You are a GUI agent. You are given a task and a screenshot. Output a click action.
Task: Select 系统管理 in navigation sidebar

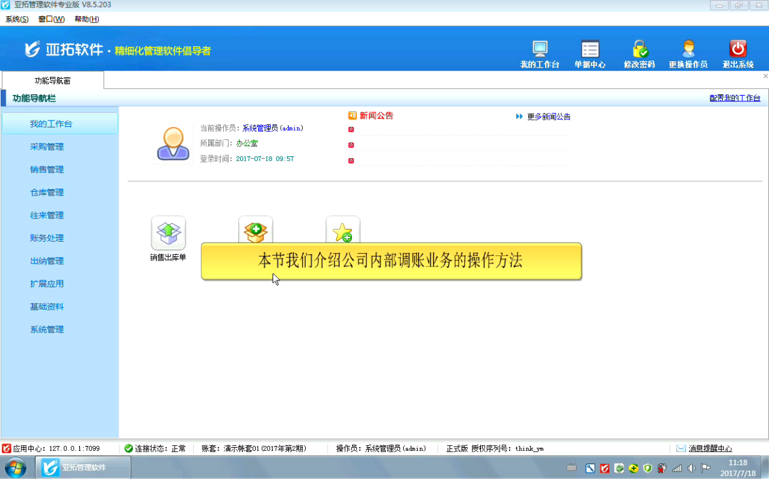tap(47, 330)
